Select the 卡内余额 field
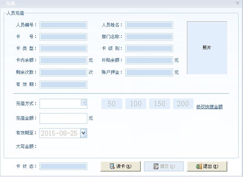 (63, 60)
